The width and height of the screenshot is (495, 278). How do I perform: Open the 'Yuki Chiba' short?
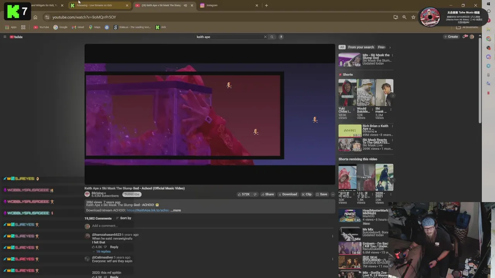pyautogui.click(x=347, y=93)
